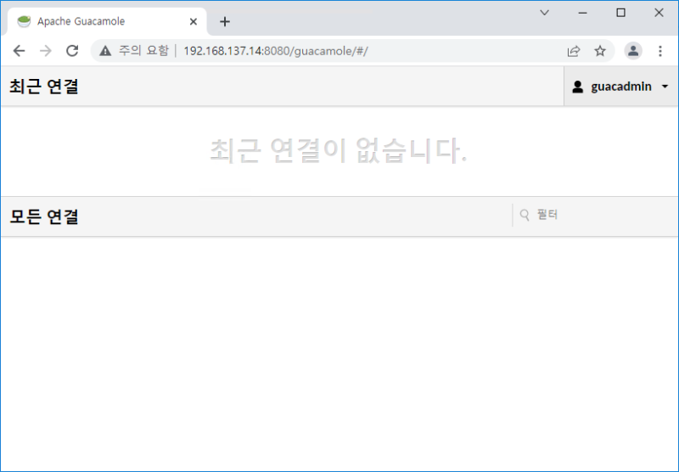
Task: Open the share page icon
Action: pyautogui.click(x=574, y=51)
